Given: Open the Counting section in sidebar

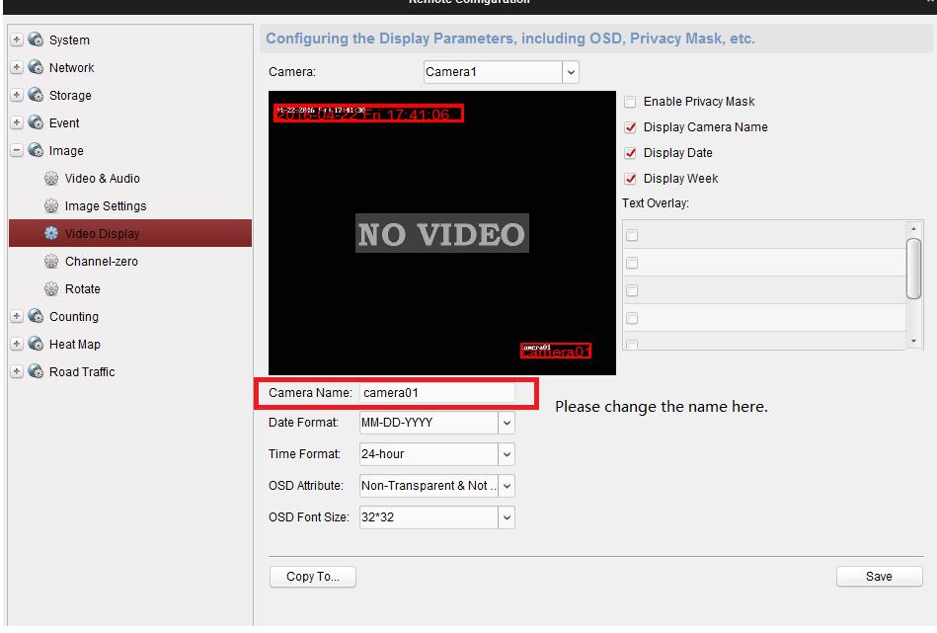Looking at the screenshot, I should (x=73, y=317).
